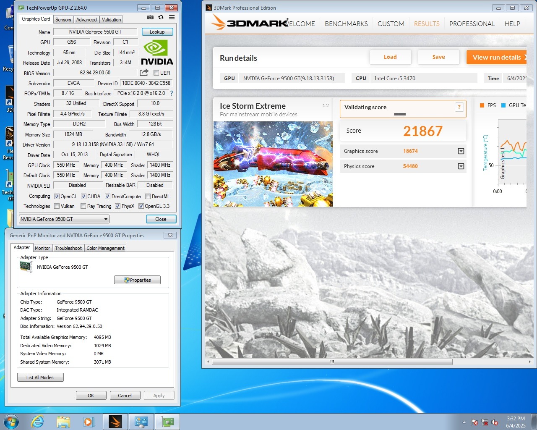Image resolution: width=537 pixels, height=430 pixels.
Task: Enable the Vulkan checkbox
Action: click(57, 206)
